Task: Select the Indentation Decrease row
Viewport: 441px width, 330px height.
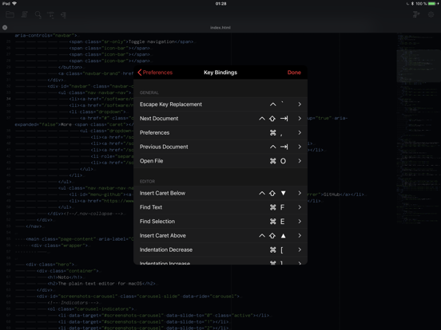Action: [220, 249]
